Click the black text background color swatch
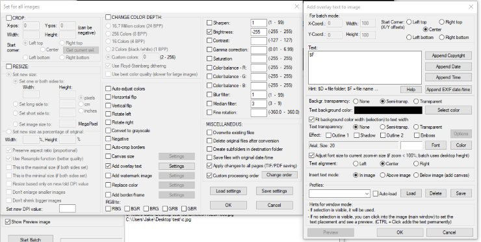Viewport: 481px width, 242px height. [x=388, y=110]
